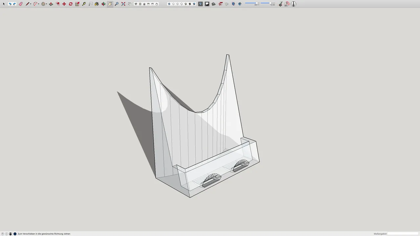
Task: Open the shape tool dropdown arrow
Action: 46,4
